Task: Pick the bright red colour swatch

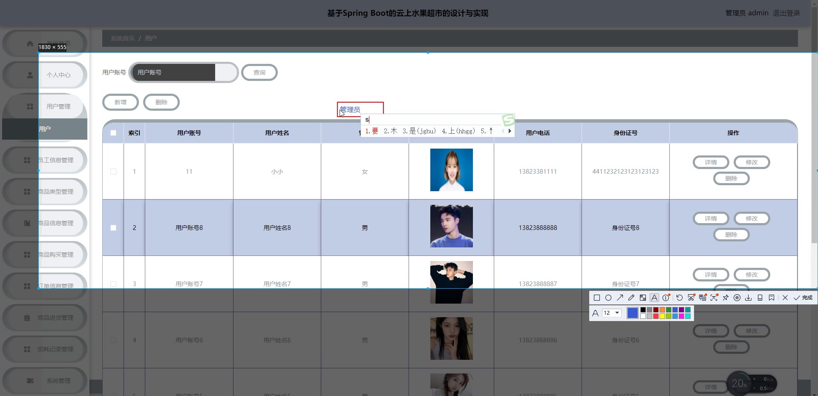Action: (656, 316)
